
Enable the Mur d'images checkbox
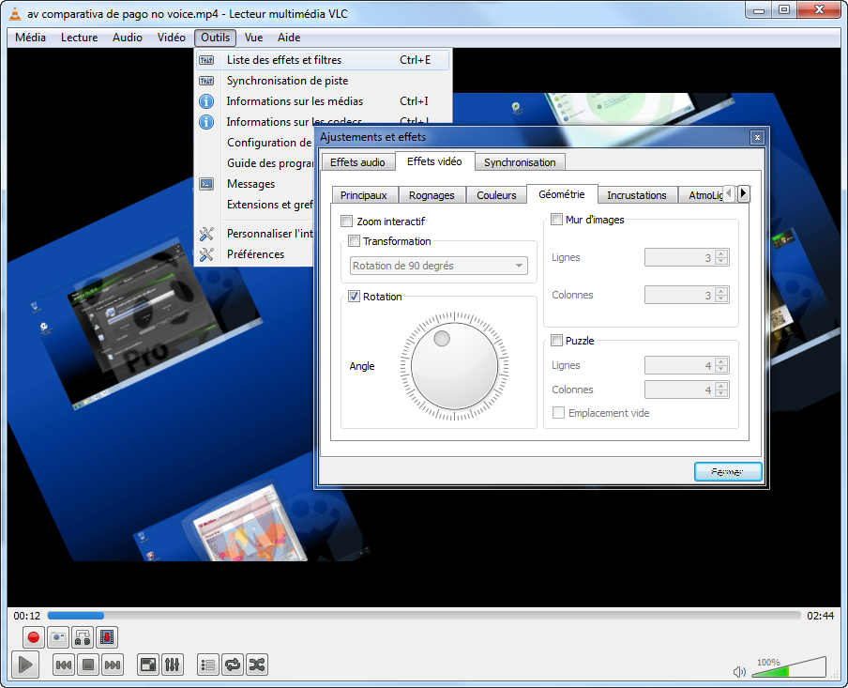(x=556, y=220)
